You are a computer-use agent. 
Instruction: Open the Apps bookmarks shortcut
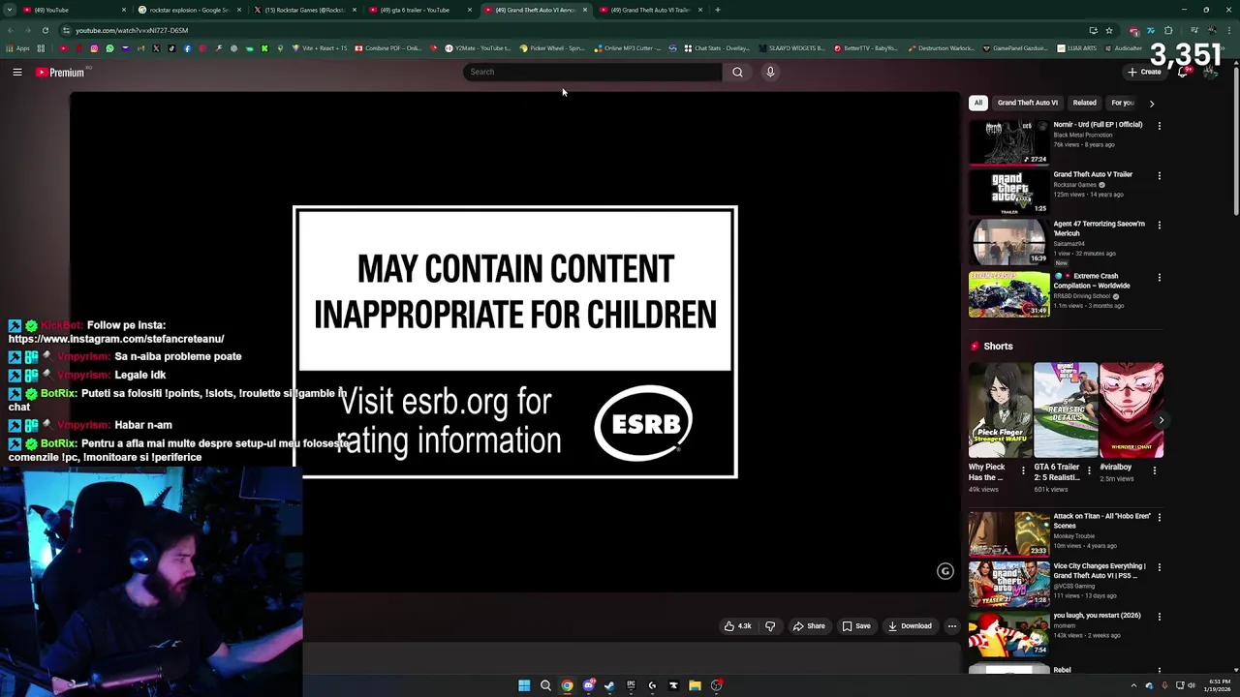coord(18,48)
